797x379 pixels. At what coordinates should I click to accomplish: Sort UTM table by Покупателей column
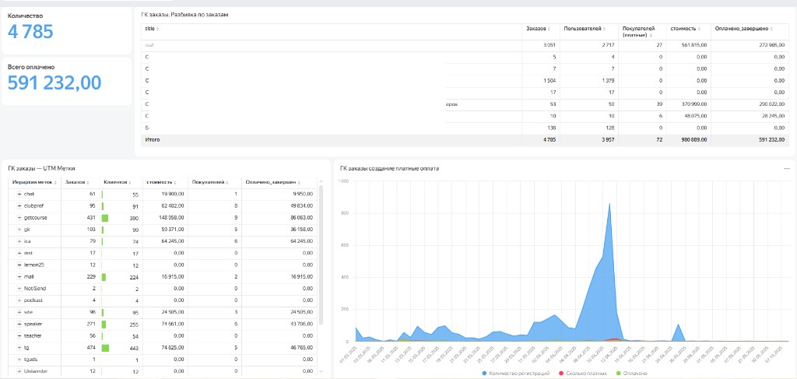click(209, 182)
